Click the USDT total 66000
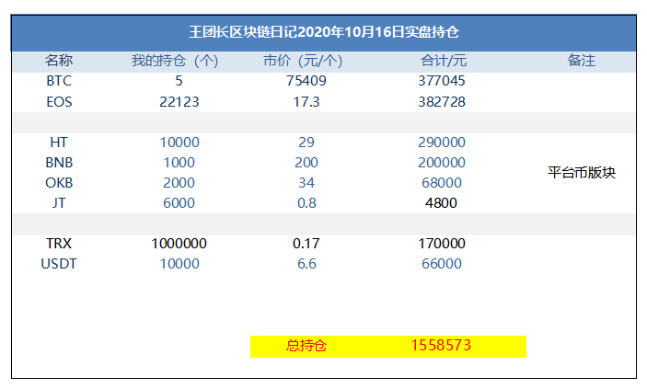647x389 pixels. click(442, 264)
